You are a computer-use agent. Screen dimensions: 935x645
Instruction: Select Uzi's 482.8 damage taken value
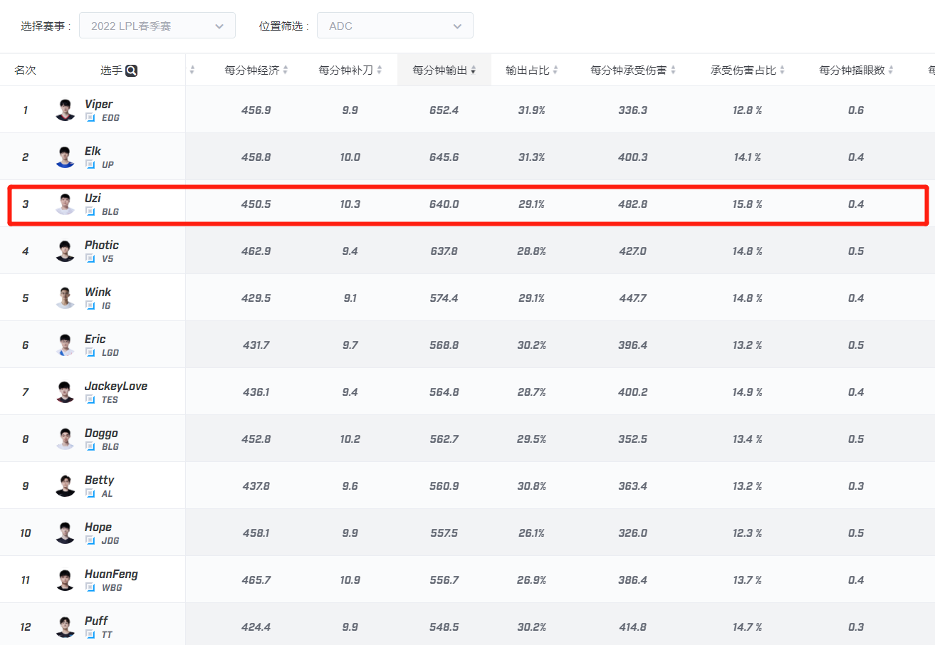point(633,204)
